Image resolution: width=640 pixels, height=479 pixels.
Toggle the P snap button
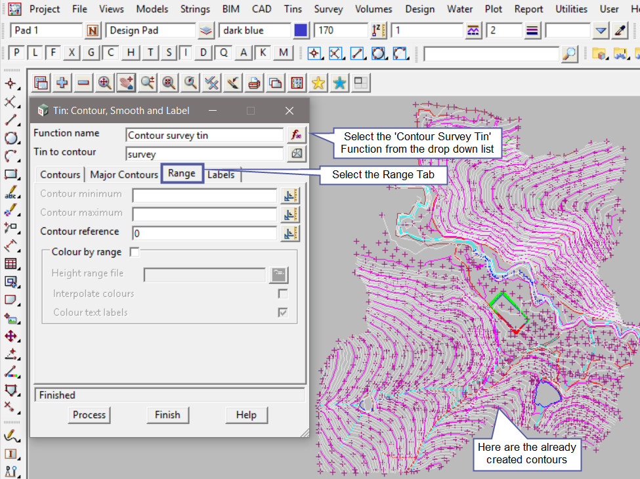click(x=16, y=54)
